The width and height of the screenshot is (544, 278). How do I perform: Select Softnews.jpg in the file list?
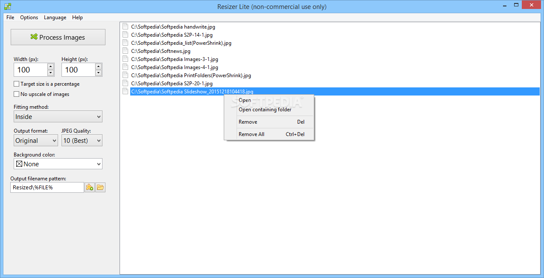161,51
